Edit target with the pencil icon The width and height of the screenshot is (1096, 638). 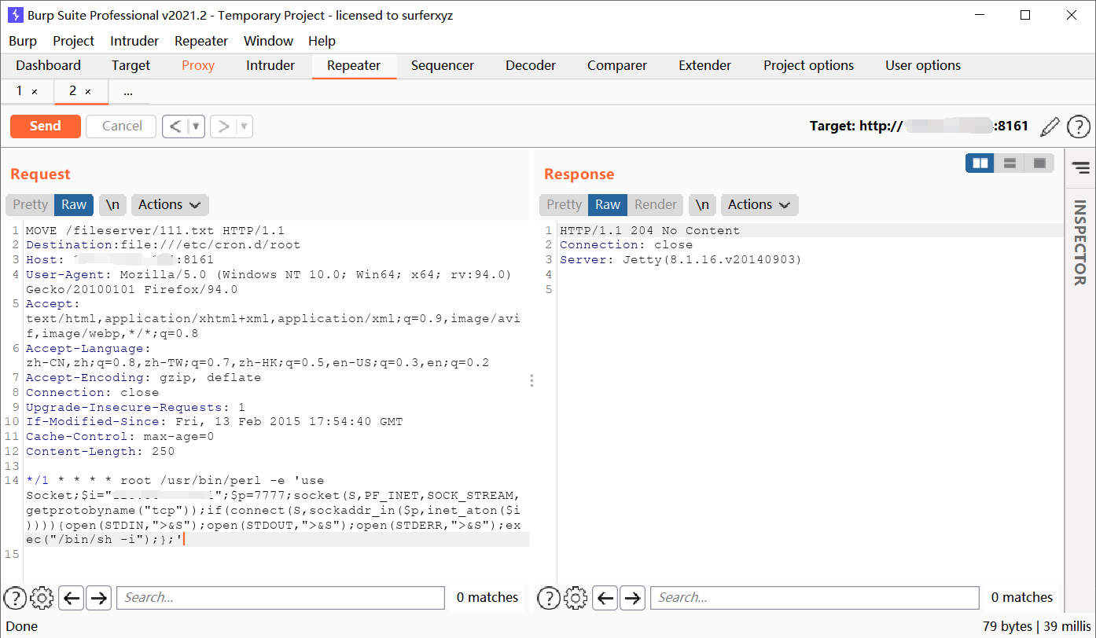(x=1050, y=126)
